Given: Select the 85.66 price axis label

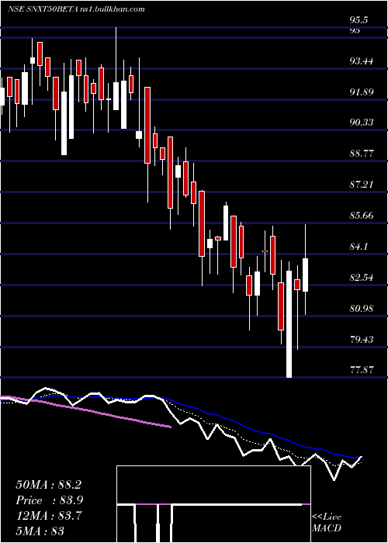Looking at the screenshot, I should click(x=362, y=216).
